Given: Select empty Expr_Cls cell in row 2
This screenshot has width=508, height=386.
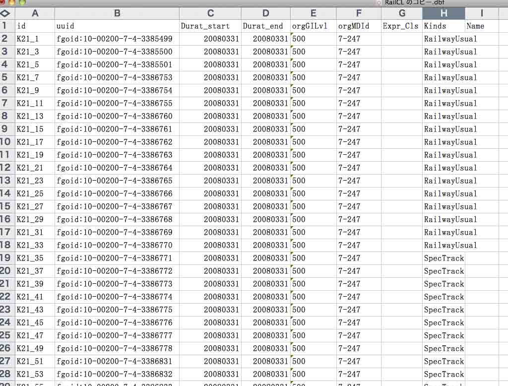Looking at the screenshot, I should click(x=402, y=39).
